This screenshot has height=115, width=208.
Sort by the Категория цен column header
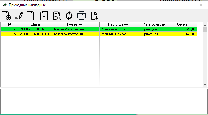point(154,24)
